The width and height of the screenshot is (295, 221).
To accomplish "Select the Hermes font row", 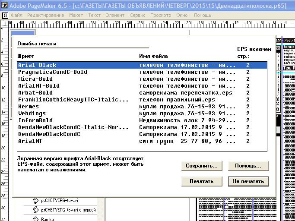I will pyautogui.click(x=142, y=107).
